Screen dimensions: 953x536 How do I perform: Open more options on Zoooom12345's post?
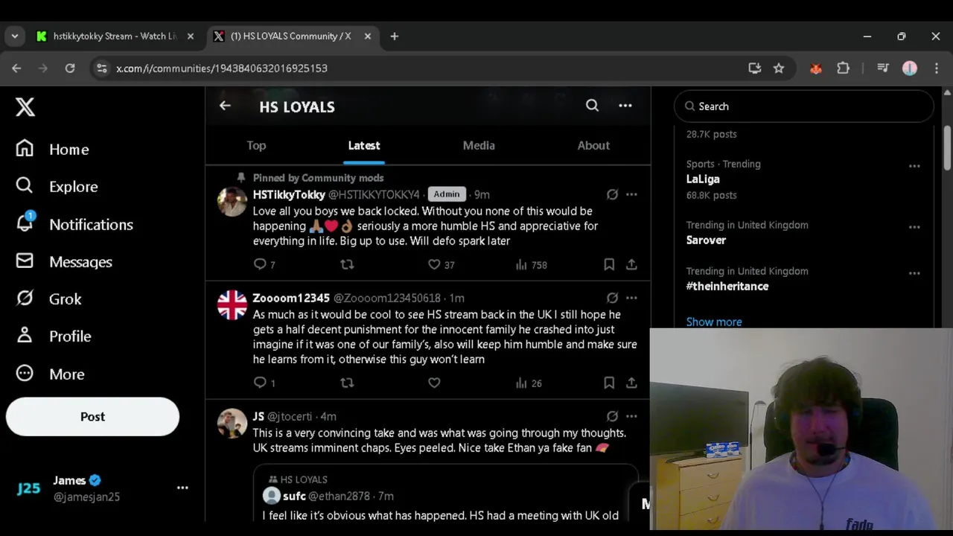[631, 298]
